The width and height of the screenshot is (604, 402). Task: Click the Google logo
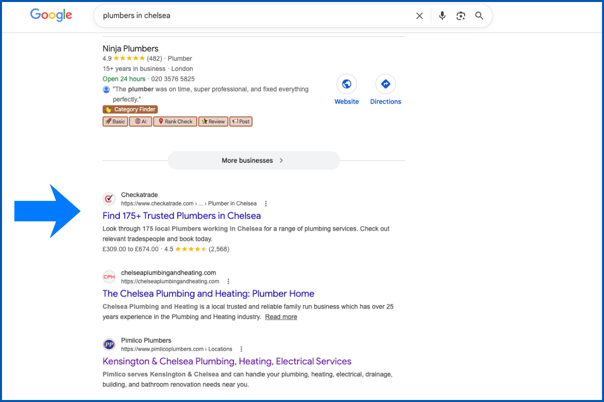click(51, 15)
